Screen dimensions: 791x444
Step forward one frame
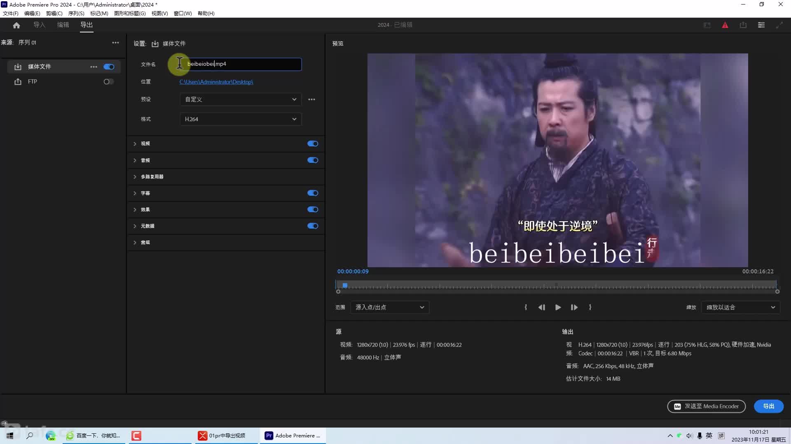pos(574,308)
